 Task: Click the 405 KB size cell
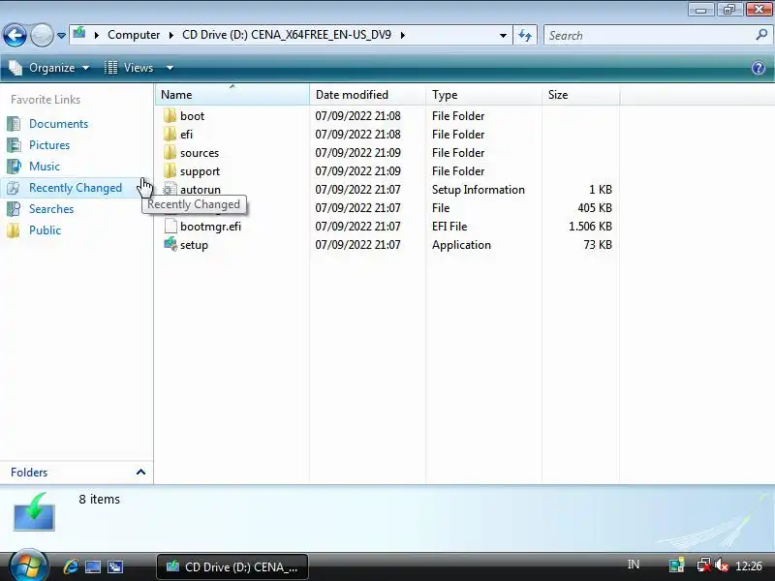595,208
